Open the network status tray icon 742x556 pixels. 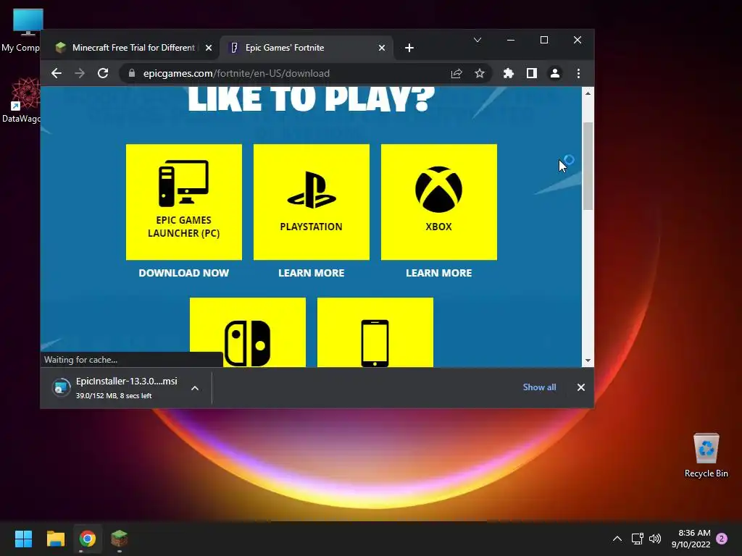(637, 539)
